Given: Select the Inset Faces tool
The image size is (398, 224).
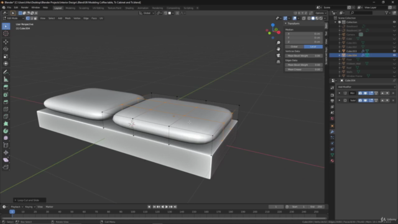Looking at the screenshot, I should pyautogui.click(x=6, y=95).
